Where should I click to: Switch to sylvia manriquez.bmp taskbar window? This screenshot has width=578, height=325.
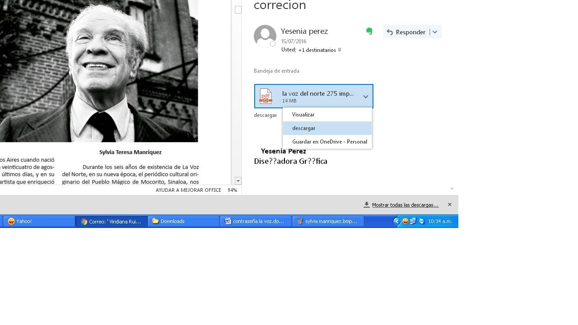coord(328,221)
